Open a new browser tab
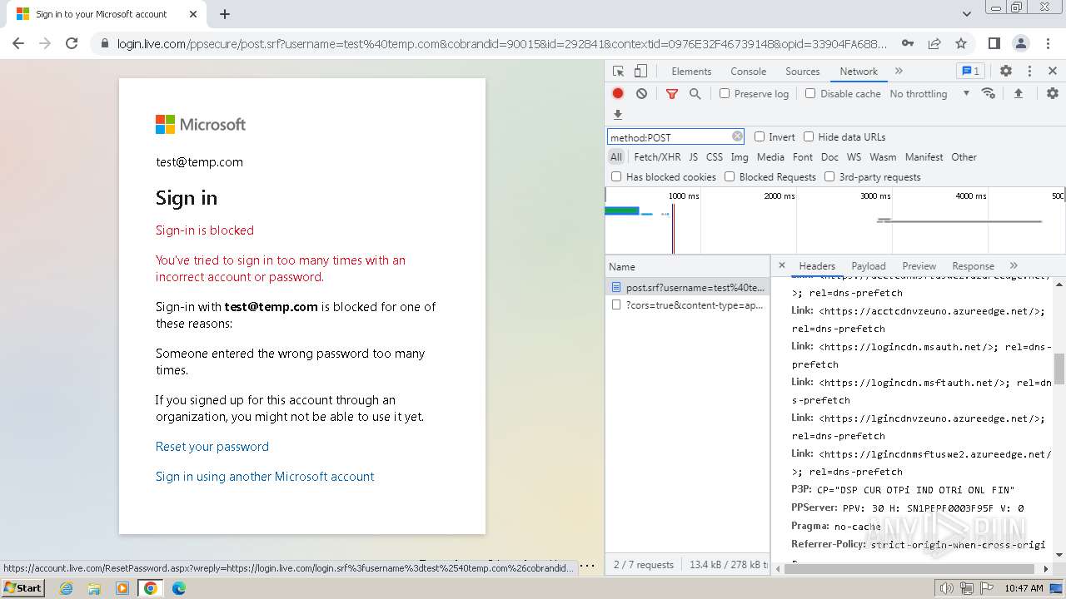Screen dimensions: 1066x599 point(225,14)
